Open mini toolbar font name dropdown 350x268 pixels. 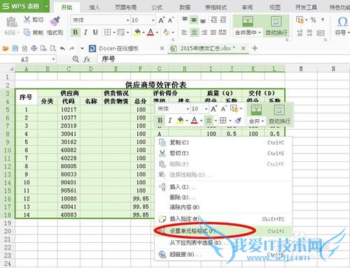point(188,109)
